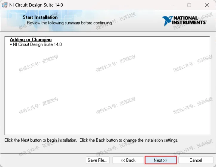This screenshot has width=216, height=167.
Task: Minimize the installer window
Action: click(x=172, y=5)
